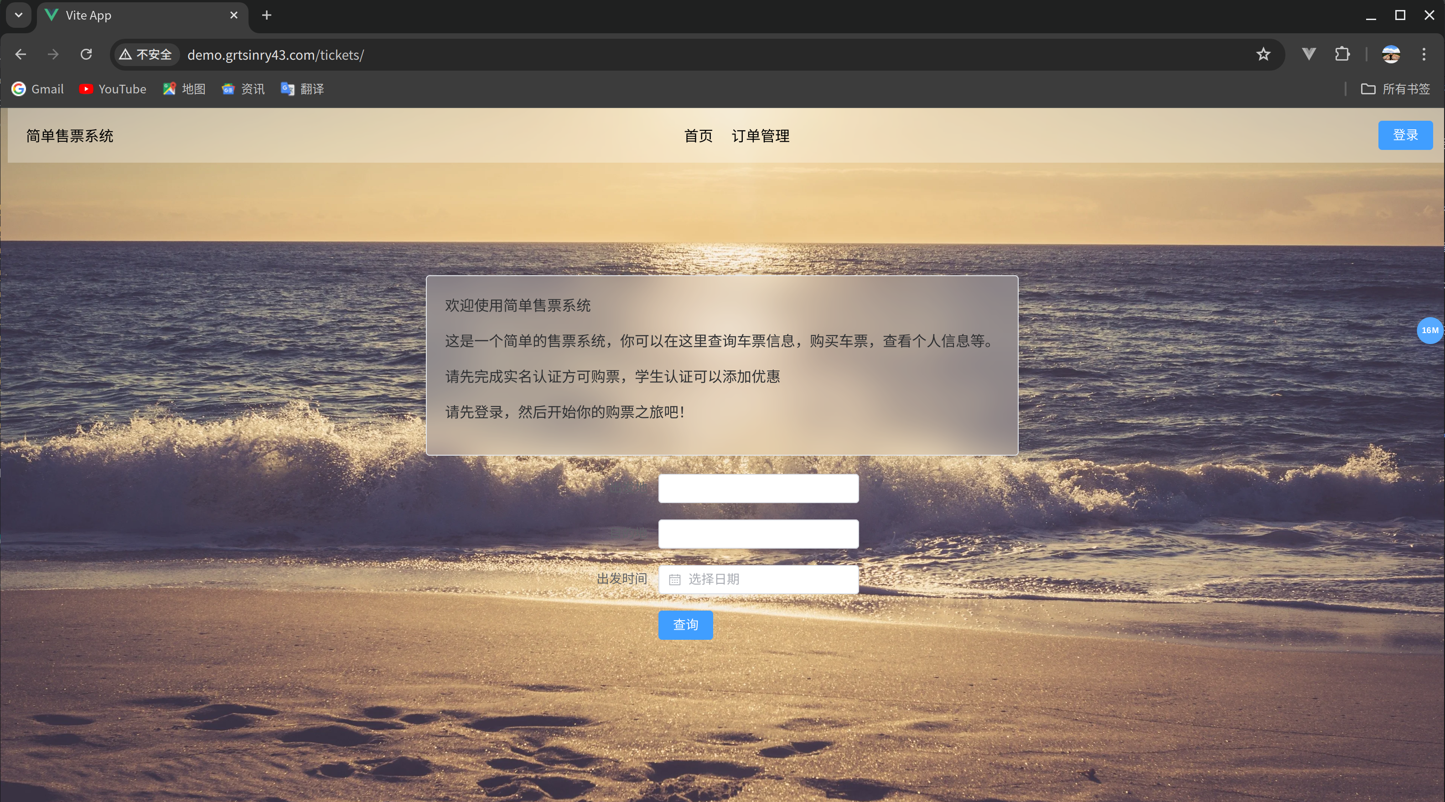Open the Chrome profile avatar
1445x802 pixels.
(1391, 54)
